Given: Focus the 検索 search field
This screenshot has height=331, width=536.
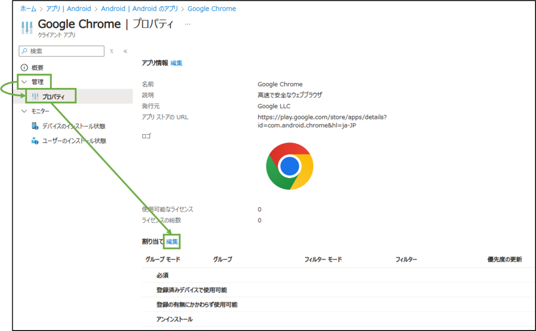Looking at the screenshot, I should tap(62, 51).
